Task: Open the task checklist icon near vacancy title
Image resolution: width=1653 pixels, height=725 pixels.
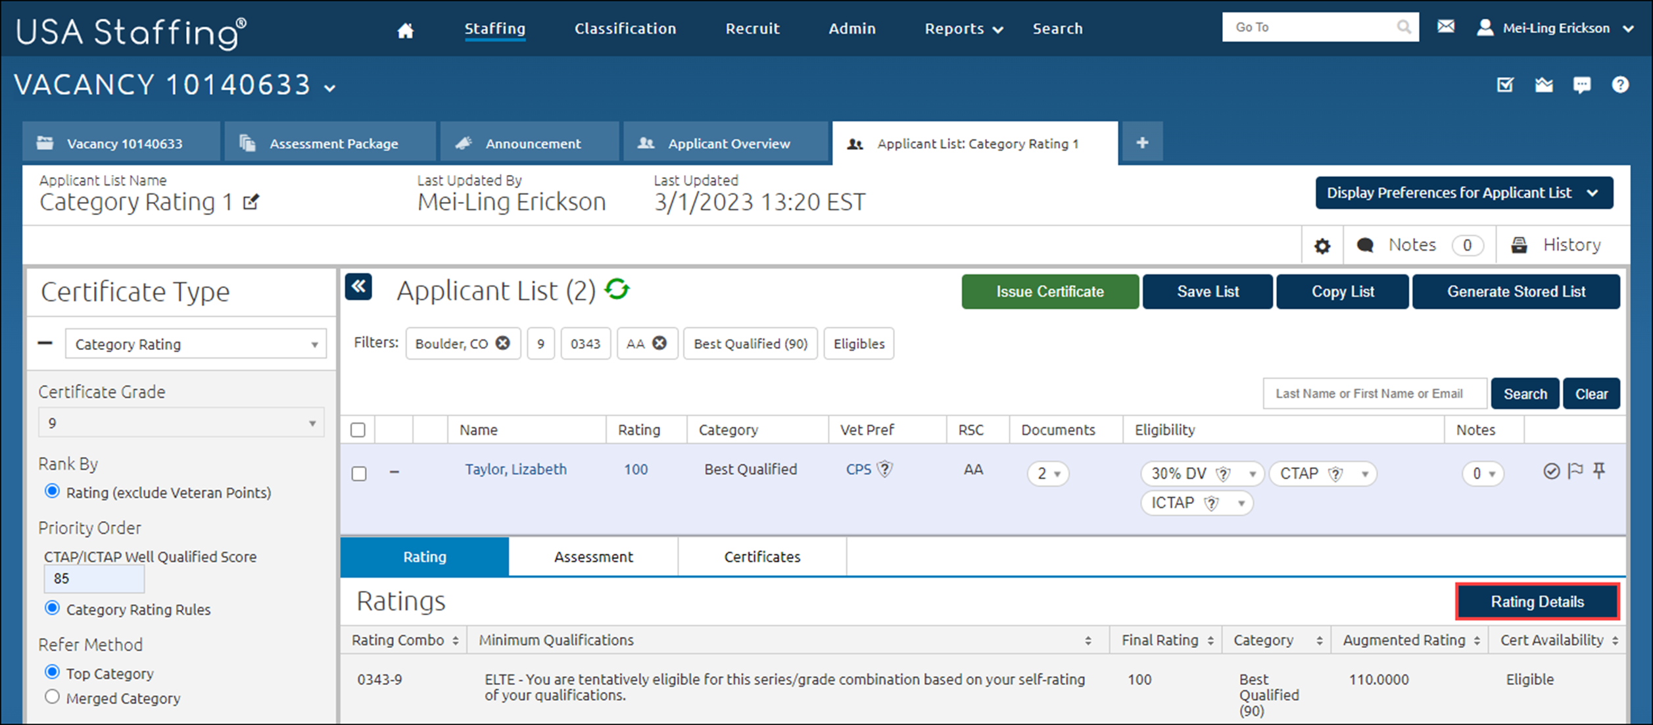Action: click(x=1505, y=85)
